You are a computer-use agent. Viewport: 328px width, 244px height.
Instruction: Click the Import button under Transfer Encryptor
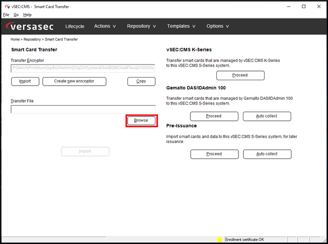coord(25,81)
